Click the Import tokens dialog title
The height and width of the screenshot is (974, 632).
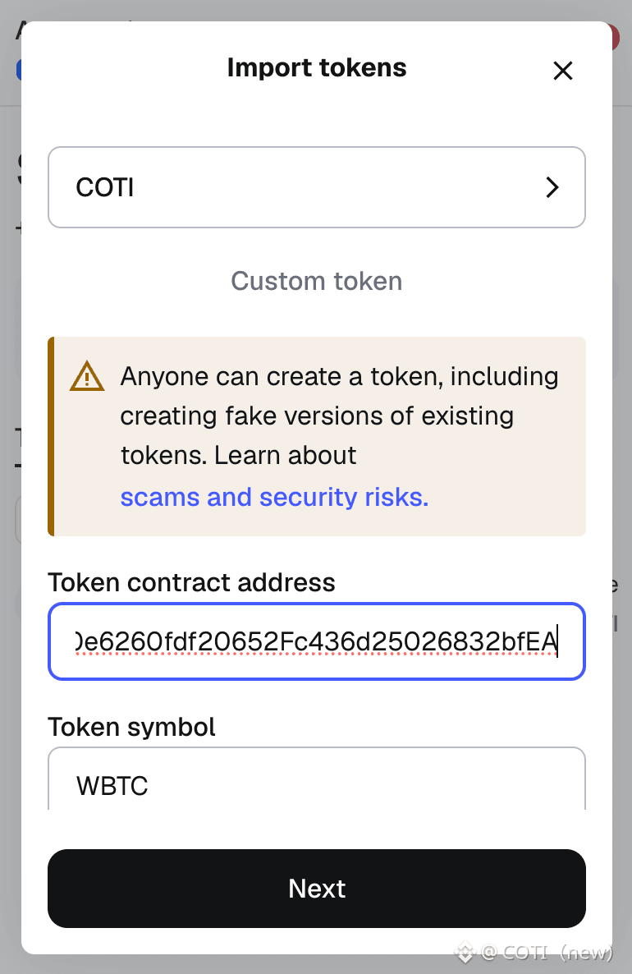[316, 67]
